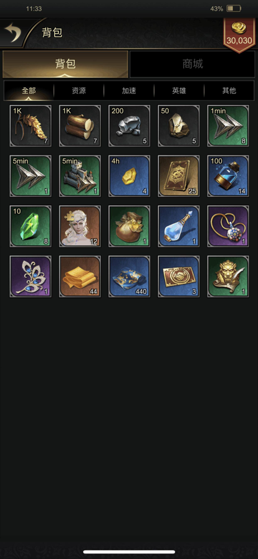Filter items by 资源 category

(x=79, y=90)
